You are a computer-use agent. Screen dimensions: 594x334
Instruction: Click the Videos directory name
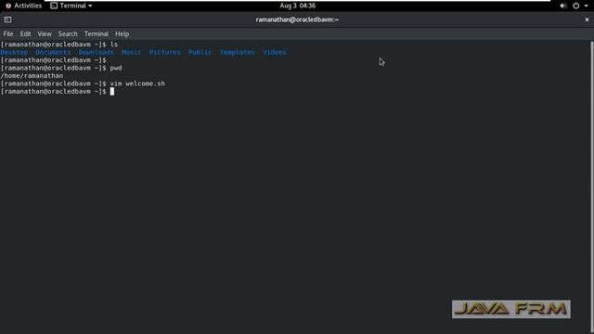pos(275,52)
